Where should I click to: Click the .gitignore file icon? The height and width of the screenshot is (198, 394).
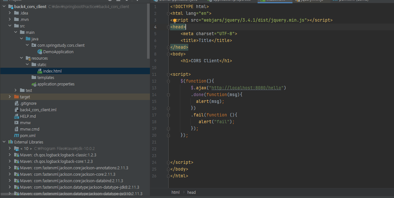coord(16,103)
